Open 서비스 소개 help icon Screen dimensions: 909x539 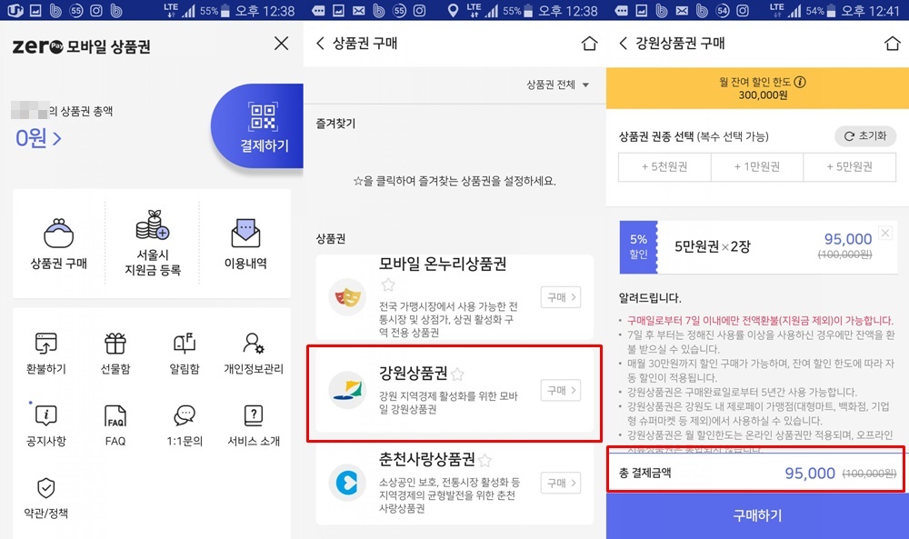[254, 415]
